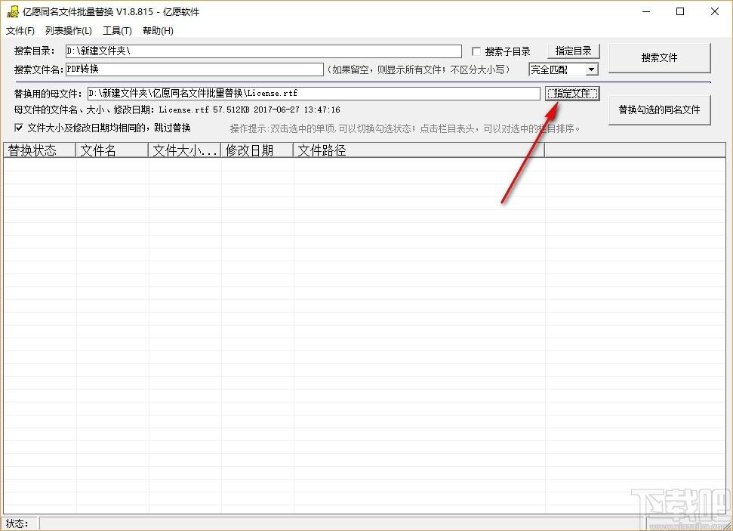Focus the 搜索目录 path input field
733x531 pixels.
(263, 51)
